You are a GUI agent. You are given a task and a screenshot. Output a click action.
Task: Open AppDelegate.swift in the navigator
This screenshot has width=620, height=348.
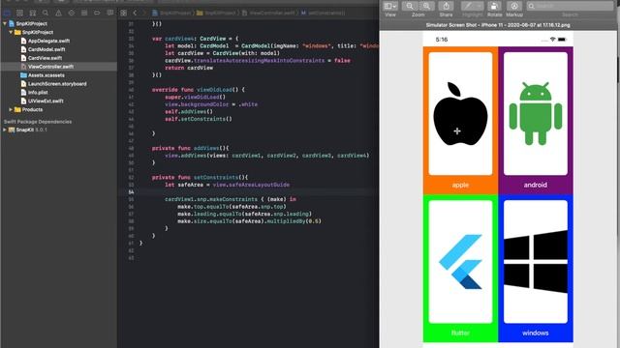(x=48, y=41)
